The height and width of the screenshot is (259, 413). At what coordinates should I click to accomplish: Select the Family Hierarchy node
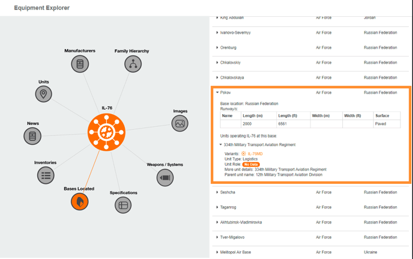coord(133,64)
